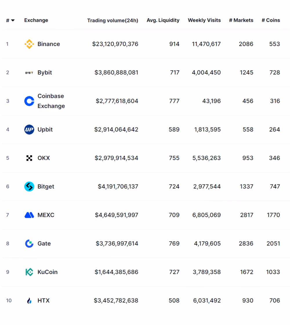290x325 pixels.
Task: Click OKX weekly visits 5,536,263
Action: pos(206,158)
